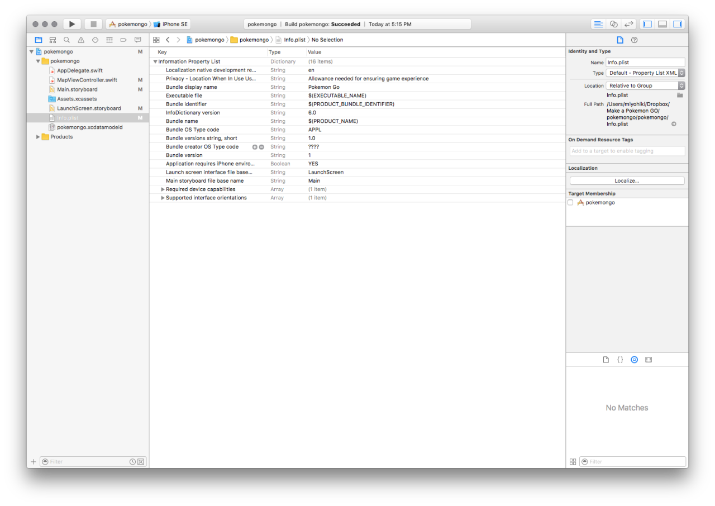Click the Name field containing Info.plist

(x=645, y=63)
